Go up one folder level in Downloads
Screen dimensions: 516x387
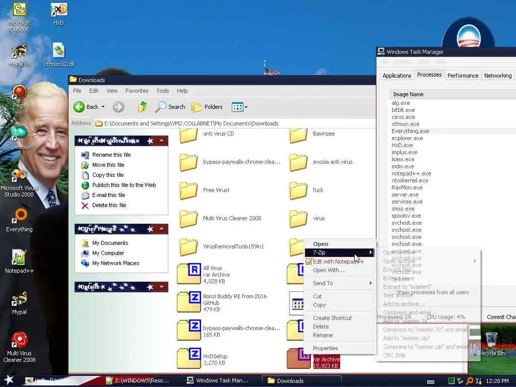pos(143,107)
